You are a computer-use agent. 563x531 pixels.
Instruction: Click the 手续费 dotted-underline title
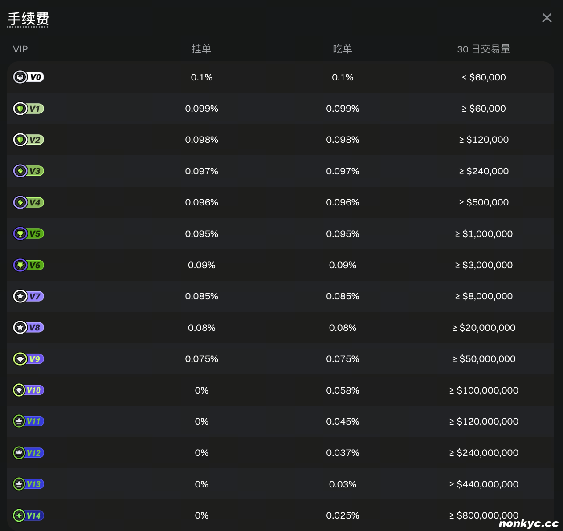(x=28, y=19)
